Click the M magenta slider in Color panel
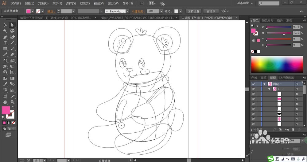The width and height of the screenshot is (307, 162). (x=279, y=33)
